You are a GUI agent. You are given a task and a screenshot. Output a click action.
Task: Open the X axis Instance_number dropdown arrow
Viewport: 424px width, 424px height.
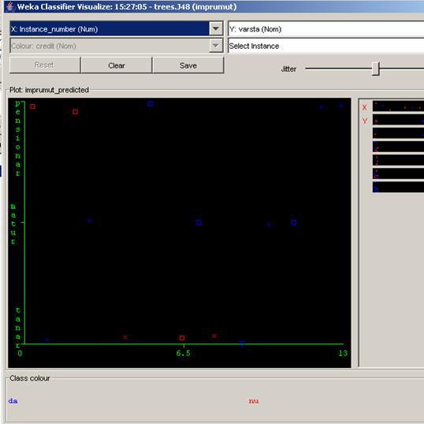tap(216, 28)
